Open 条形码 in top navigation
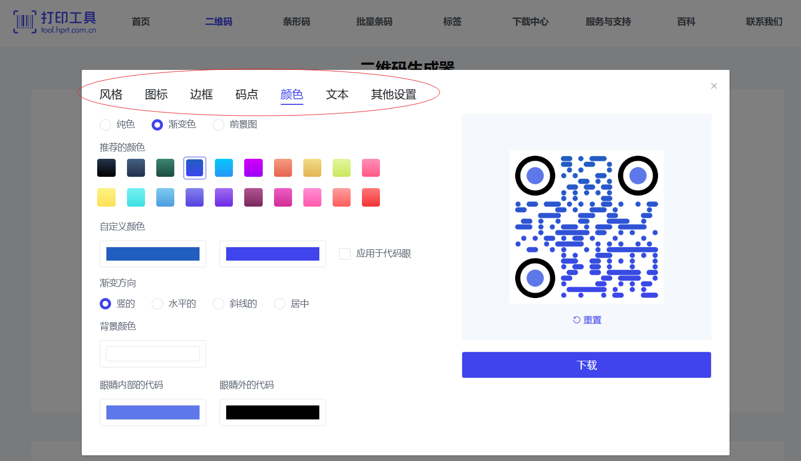This screenshot has height=461, width=801. (297, 22)
